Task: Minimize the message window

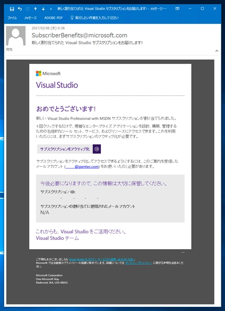Action: click(x=190, y=8)
